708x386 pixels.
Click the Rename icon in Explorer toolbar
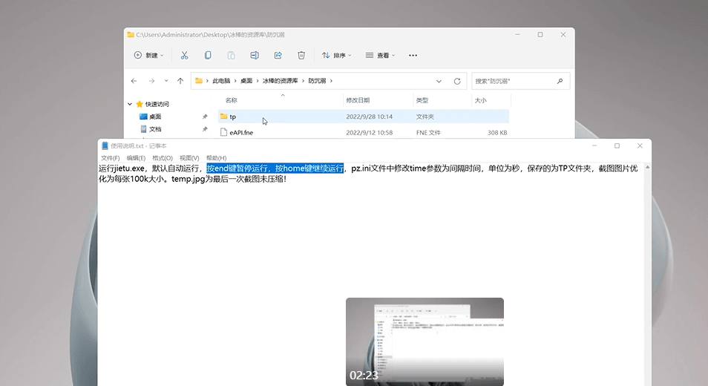[255, 56]
